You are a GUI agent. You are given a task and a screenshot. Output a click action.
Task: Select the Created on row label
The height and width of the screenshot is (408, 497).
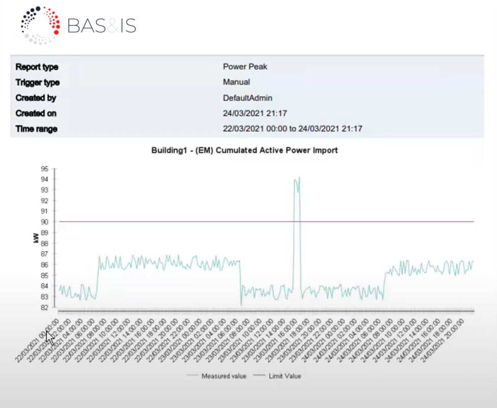click(x=36, y=113)
